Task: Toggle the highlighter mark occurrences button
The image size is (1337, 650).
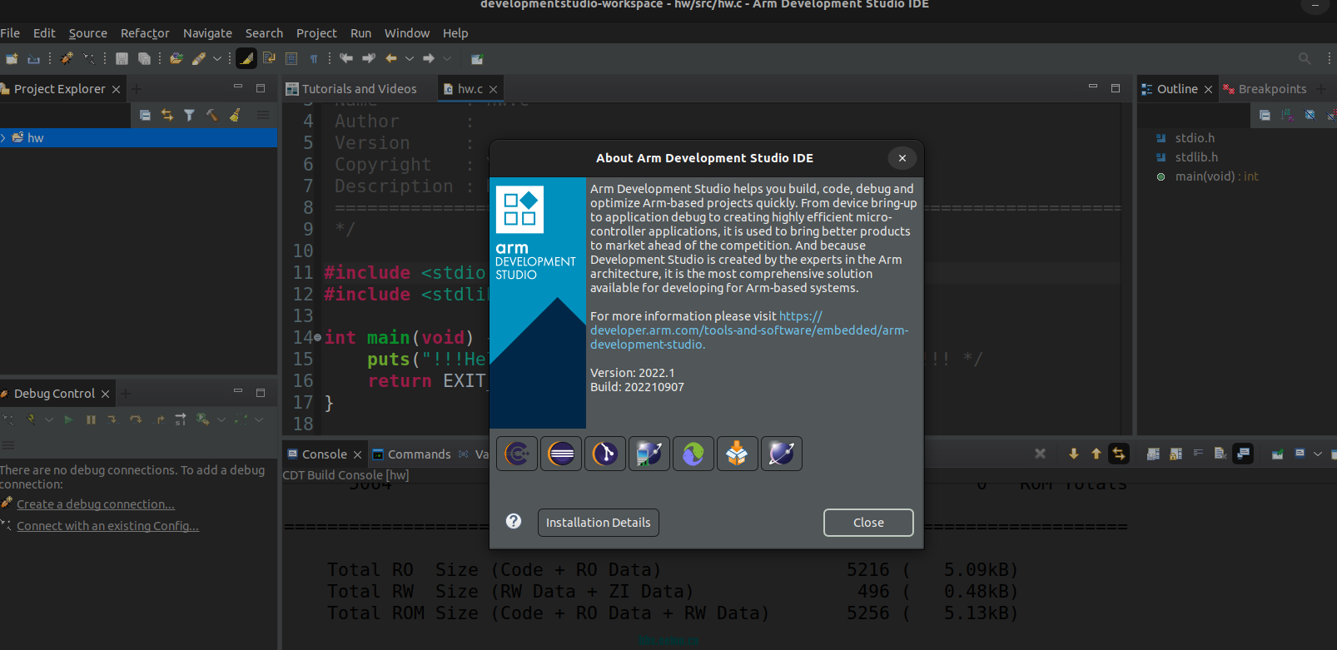Action: (246, 58)
